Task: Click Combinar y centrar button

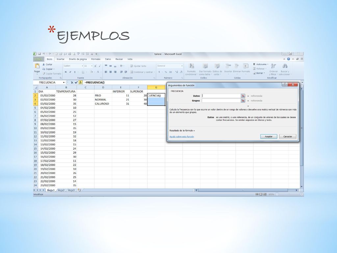Action: click(143, 72)
